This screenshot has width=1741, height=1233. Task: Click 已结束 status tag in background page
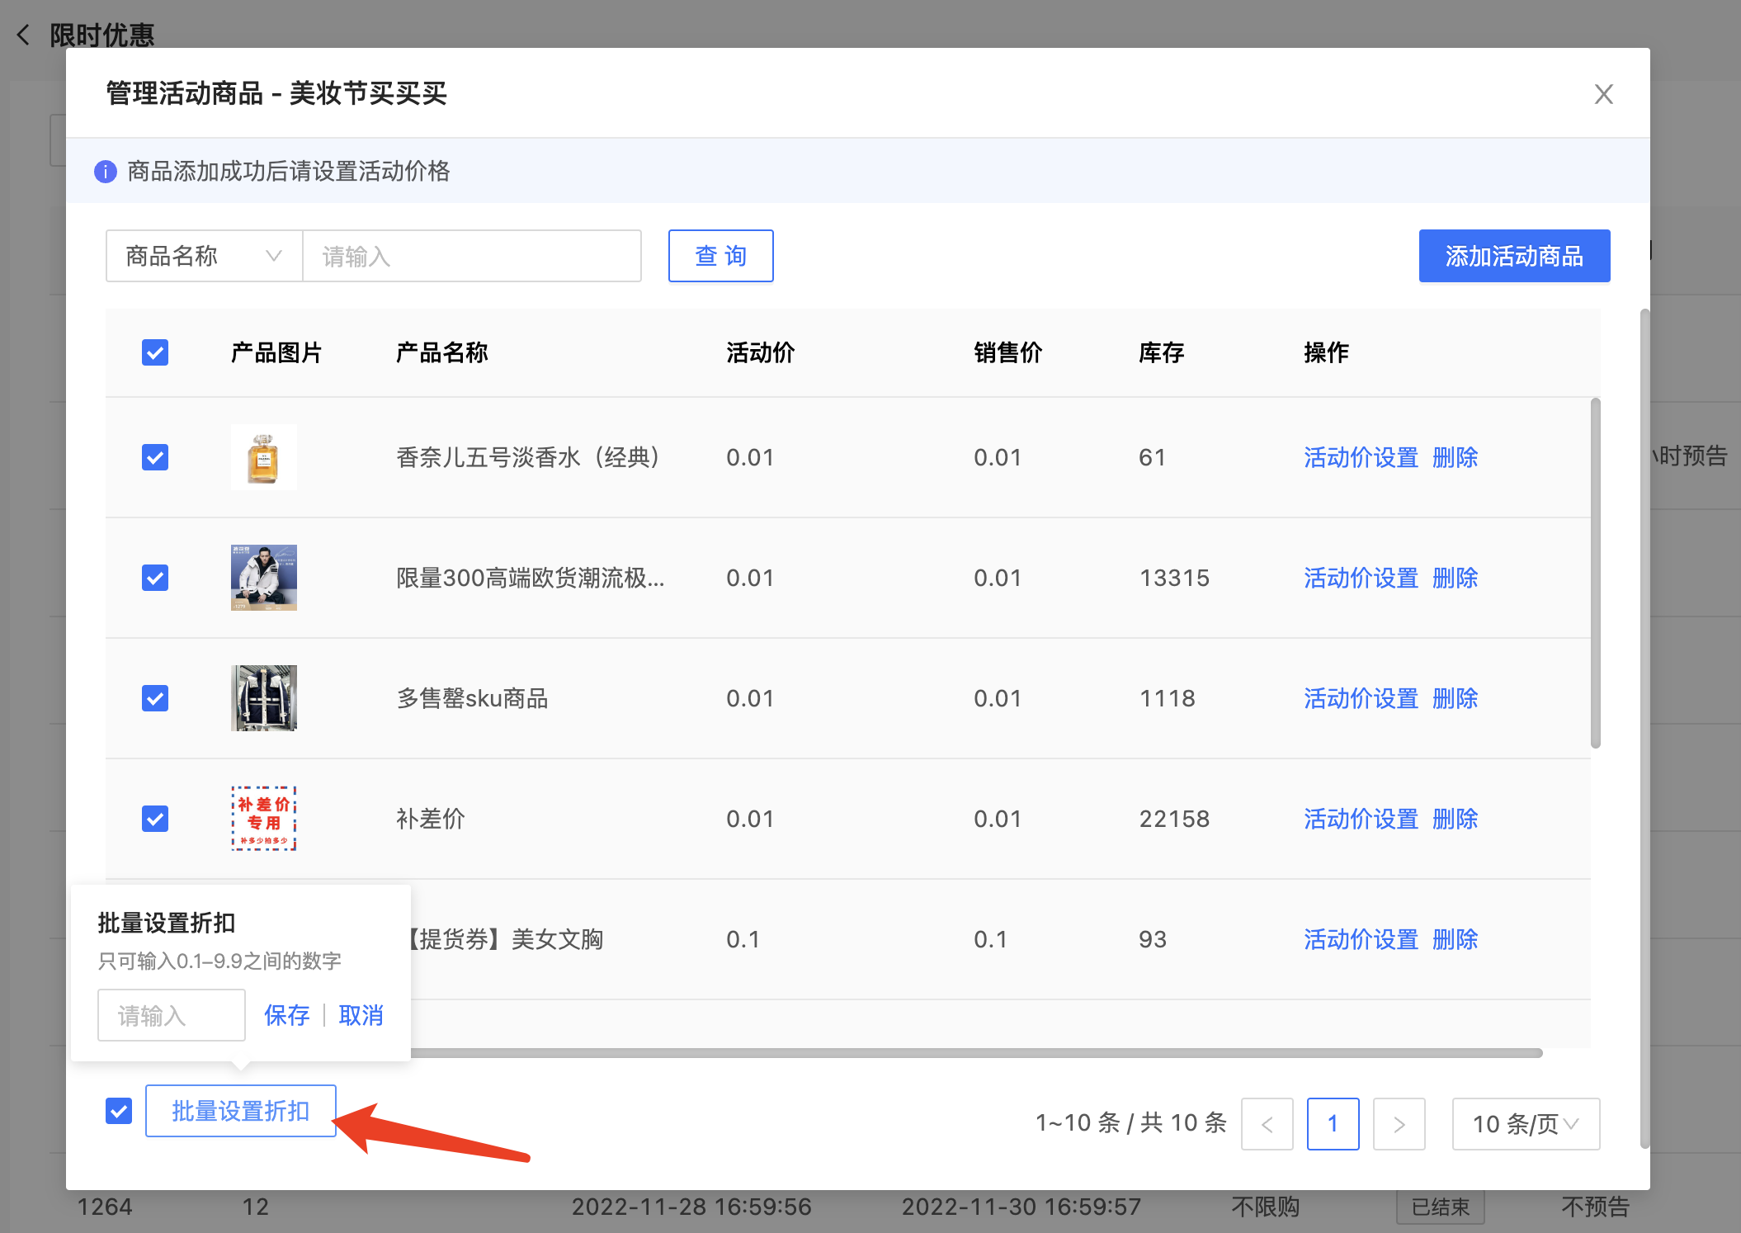(x=1441, y=1207)
